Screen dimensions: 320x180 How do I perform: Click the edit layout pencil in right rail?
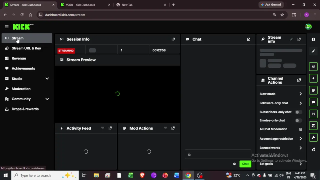click(x=313, y=51)
